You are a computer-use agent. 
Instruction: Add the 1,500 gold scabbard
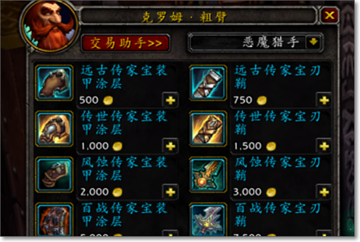pos(324,146)
